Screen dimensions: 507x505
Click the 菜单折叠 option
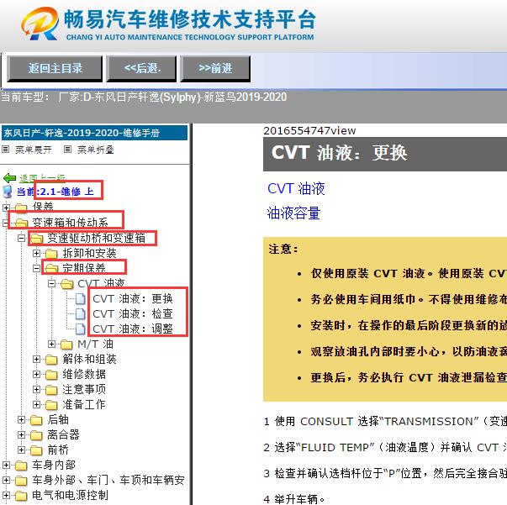pyautogui.click(x=95, y=150)
